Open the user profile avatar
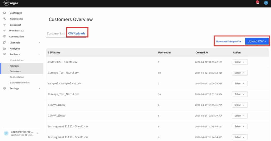This screenshot has width=271, height=141. click(266, 3)
